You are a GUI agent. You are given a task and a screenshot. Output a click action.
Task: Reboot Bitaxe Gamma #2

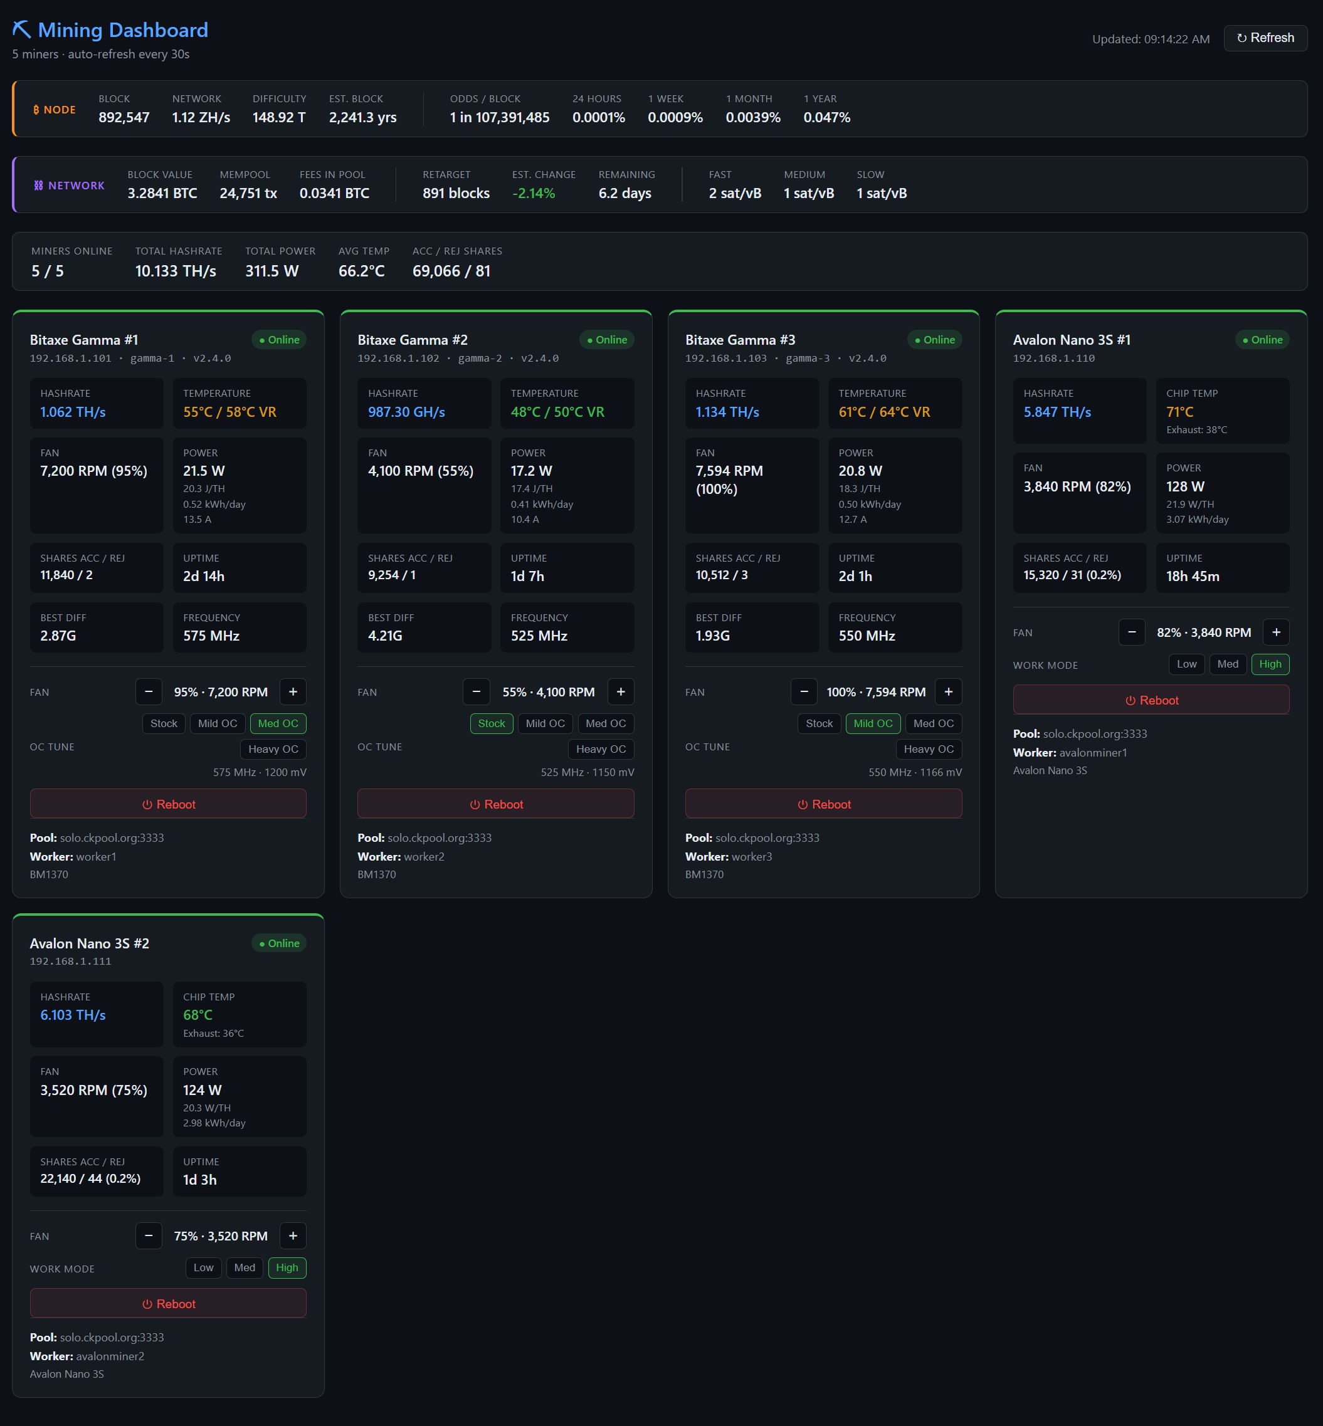pyautogui.click(x=495, y=804)
